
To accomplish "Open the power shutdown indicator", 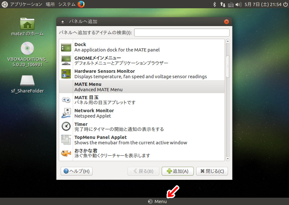I will click(285, 4).
